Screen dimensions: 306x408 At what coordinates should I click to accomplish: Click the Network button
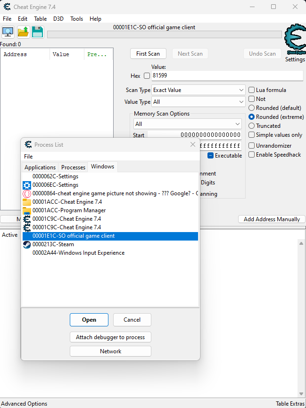point(110,351)
